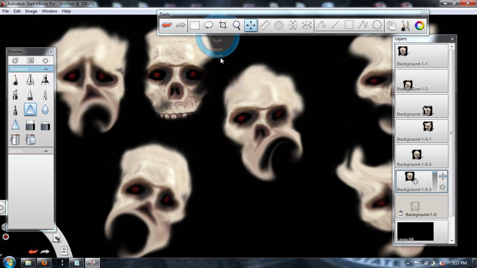This screenshot has height=268, width=477.
Task: Choose the Rectangle shape tool
Action: (349, 25)
